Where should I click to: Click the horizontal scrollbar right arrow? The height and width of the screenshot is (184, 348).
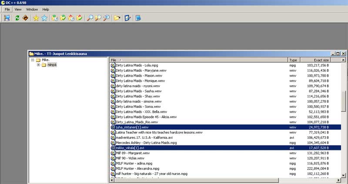tap(339, 180)
